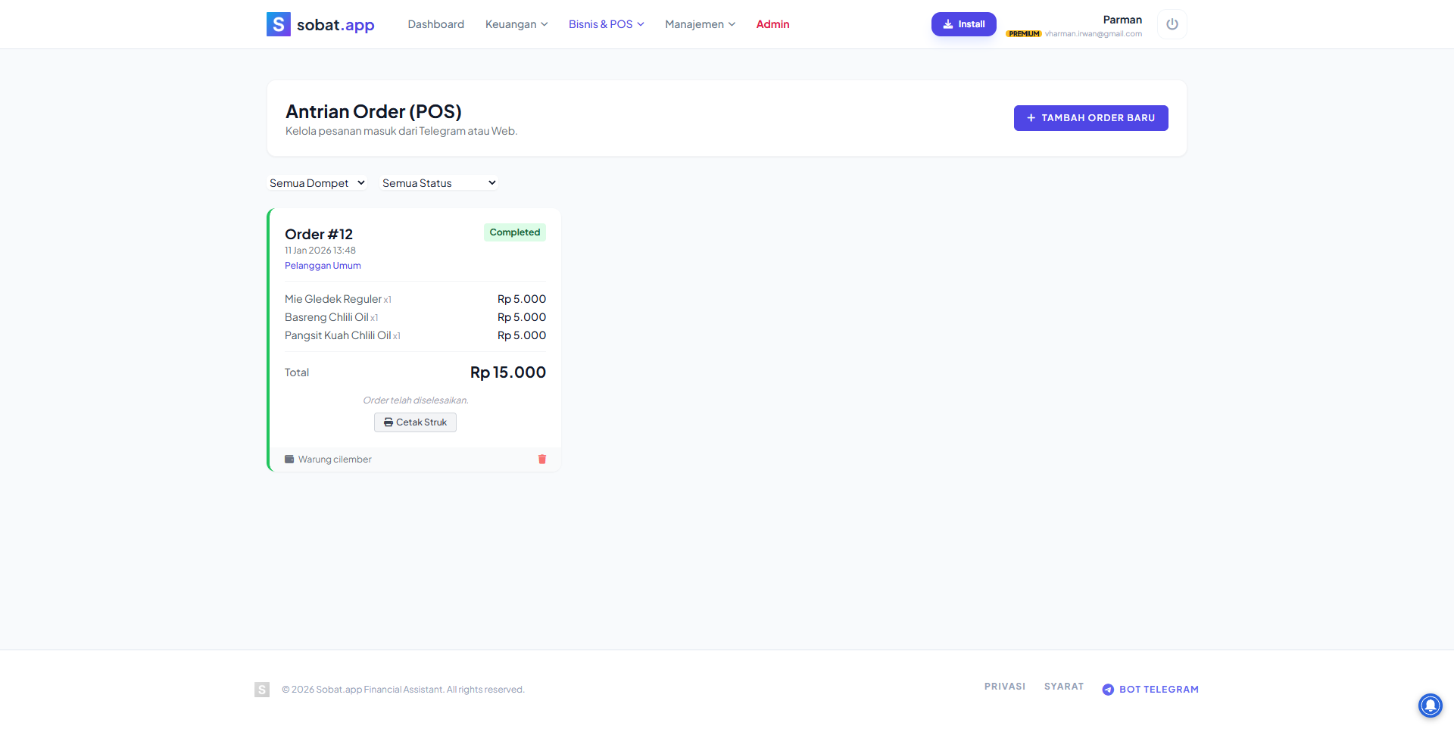
Task: Click the Install app button
Action: pyautogui.click(x=963, y=24)
